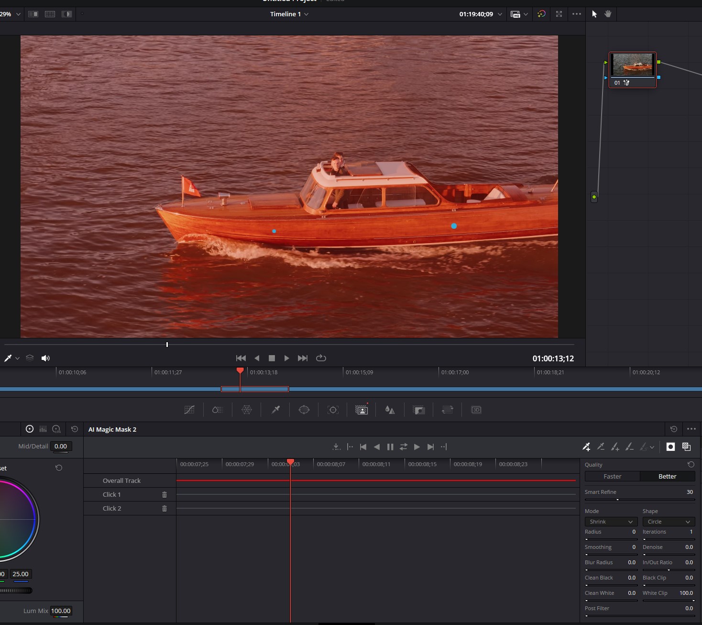Click the reset icon on color wheel
This screenshot has width=702, height=625.
click(59, 468)
